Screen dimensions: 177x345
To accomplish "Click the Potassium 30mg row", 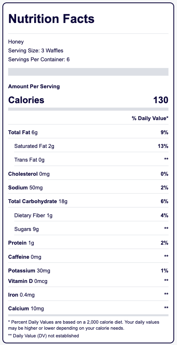I will click(x=88, y=270).
